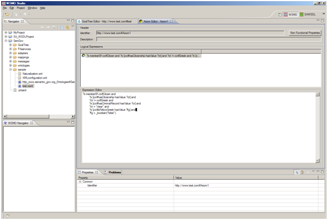
Task: Click the Navigator horizontal scrollbar
Action: coord(28,117)
